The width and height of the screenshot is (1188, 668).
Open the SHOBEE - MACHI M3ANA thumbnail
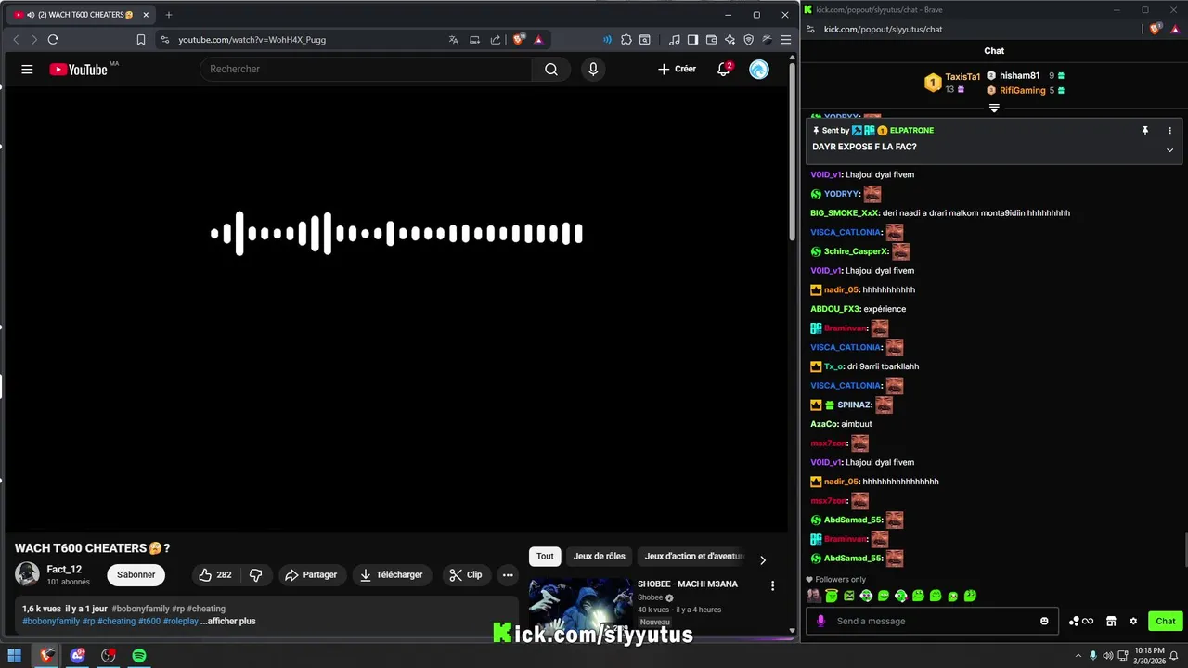point(581,607)
